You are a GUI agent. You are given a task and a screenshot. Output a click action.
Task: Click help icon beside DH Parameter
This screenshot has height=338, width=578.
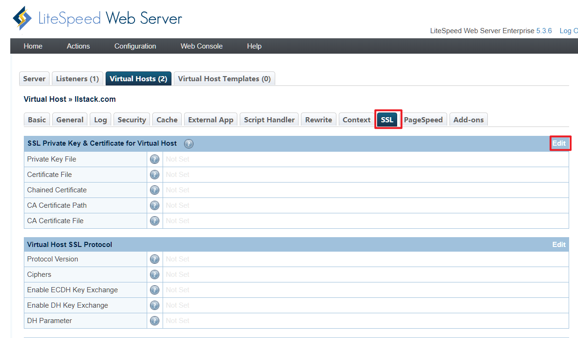155,321
